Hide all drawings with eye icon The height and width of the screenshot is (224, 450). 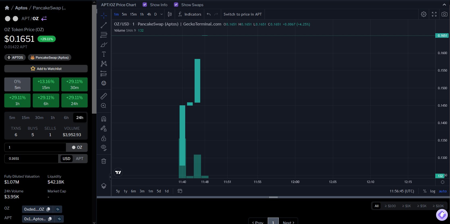pyautogui.click(x=104, y=148)
